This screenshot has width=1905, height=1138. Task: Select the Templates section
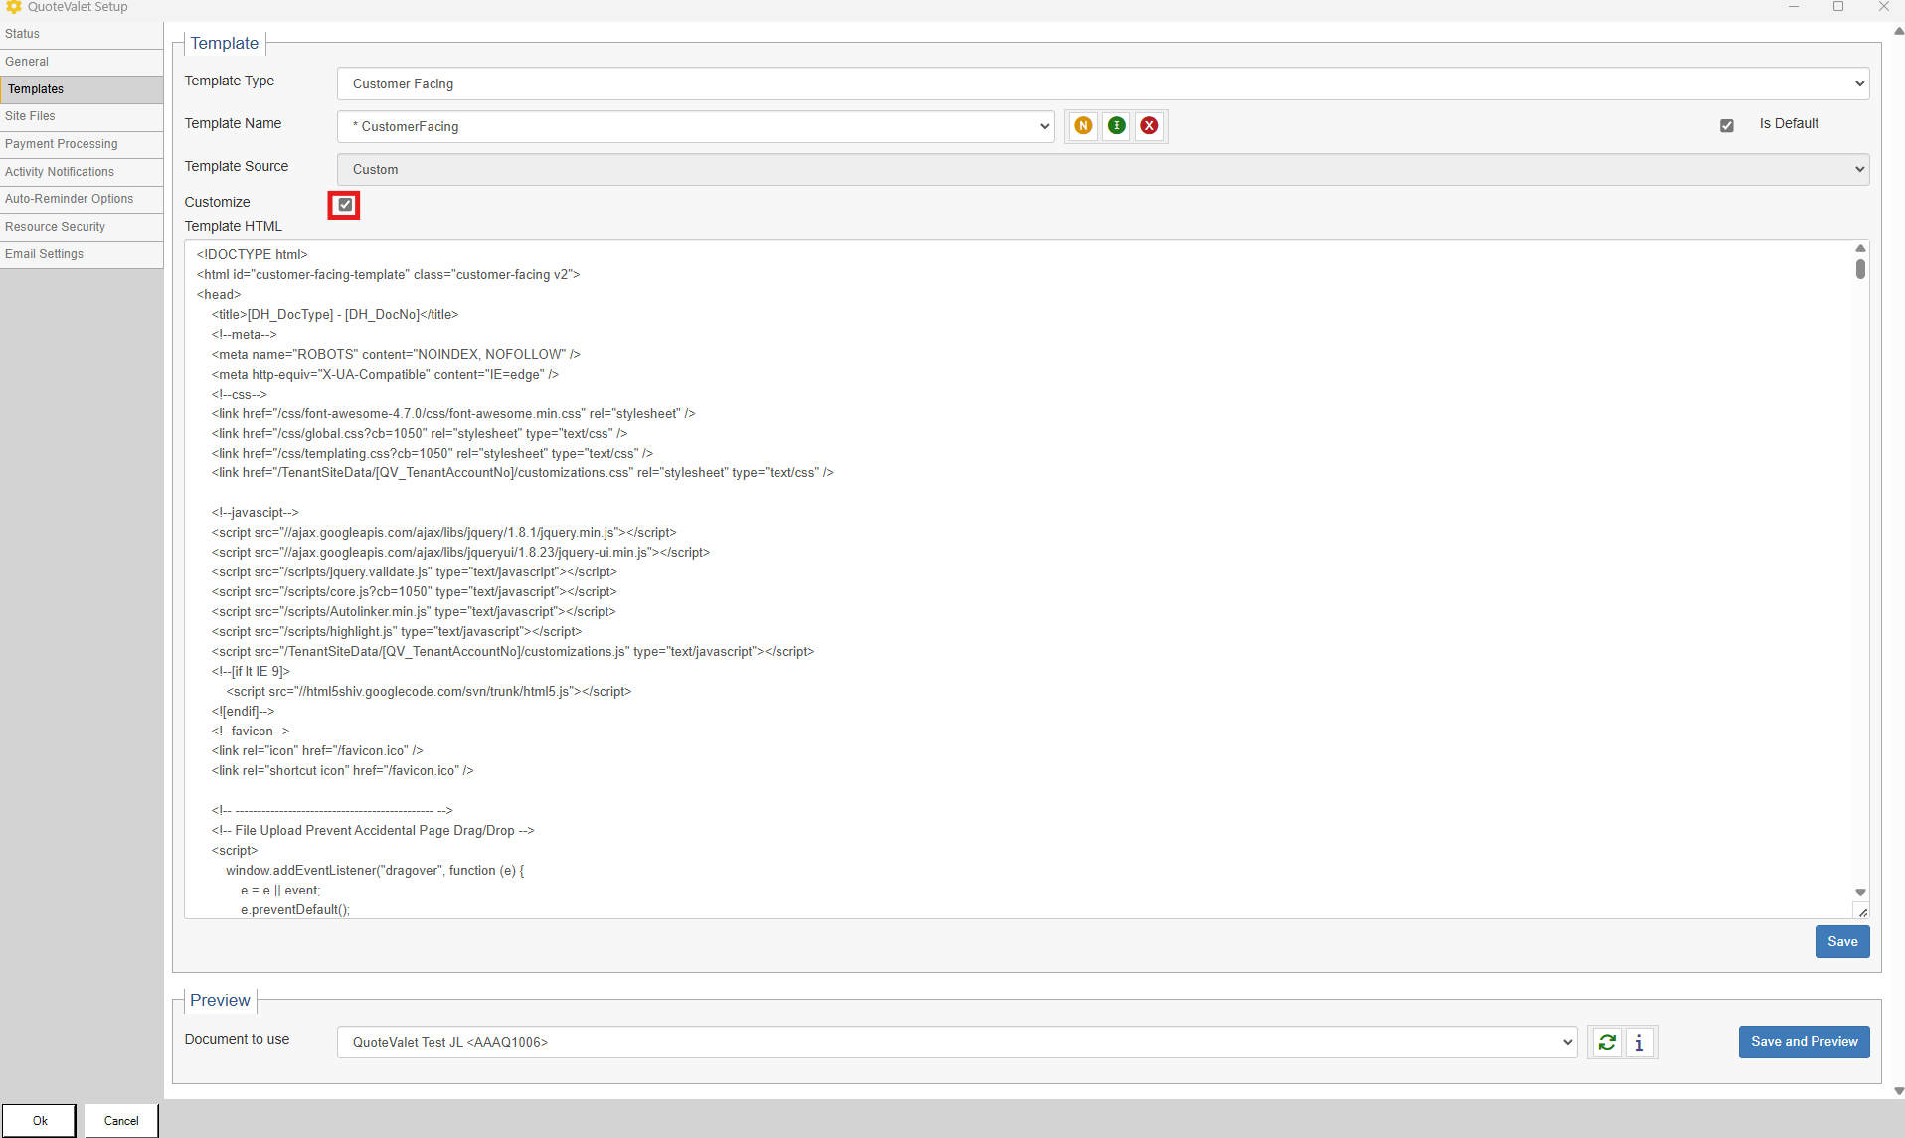(82, 89)
